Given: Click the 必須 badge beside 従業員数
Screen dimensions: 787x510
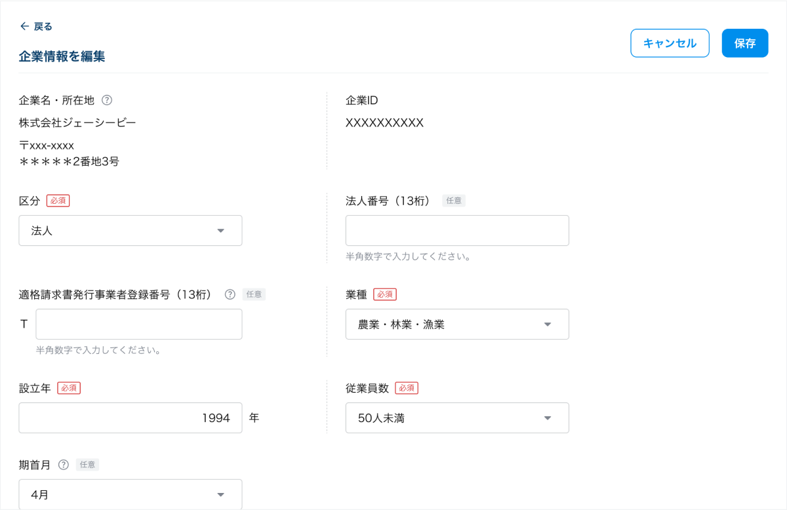Looking at the screenshot, I should coord(407,388).
